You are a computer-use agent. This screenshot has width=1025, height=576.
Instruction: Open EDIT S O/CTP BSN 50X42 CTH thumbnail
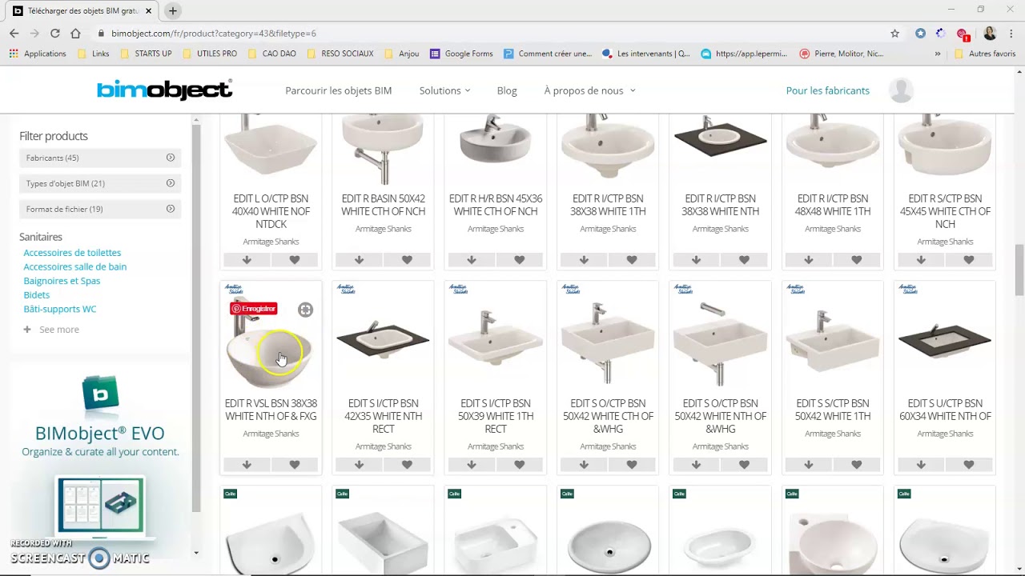point(608,342)
